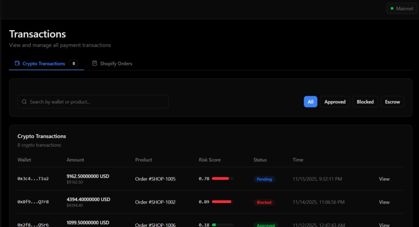Screen dimensions: 419x227
Task: Click the 0.89 risk score value
Action: click(204, 202)
